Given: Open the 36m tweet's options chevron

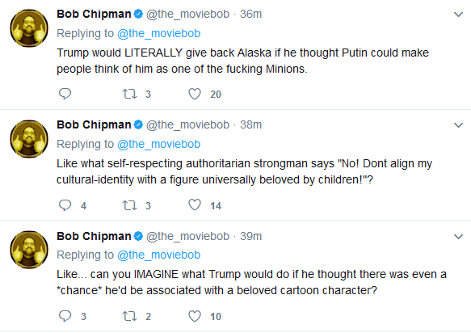Looking at the screenshot, I should [458, 14].
